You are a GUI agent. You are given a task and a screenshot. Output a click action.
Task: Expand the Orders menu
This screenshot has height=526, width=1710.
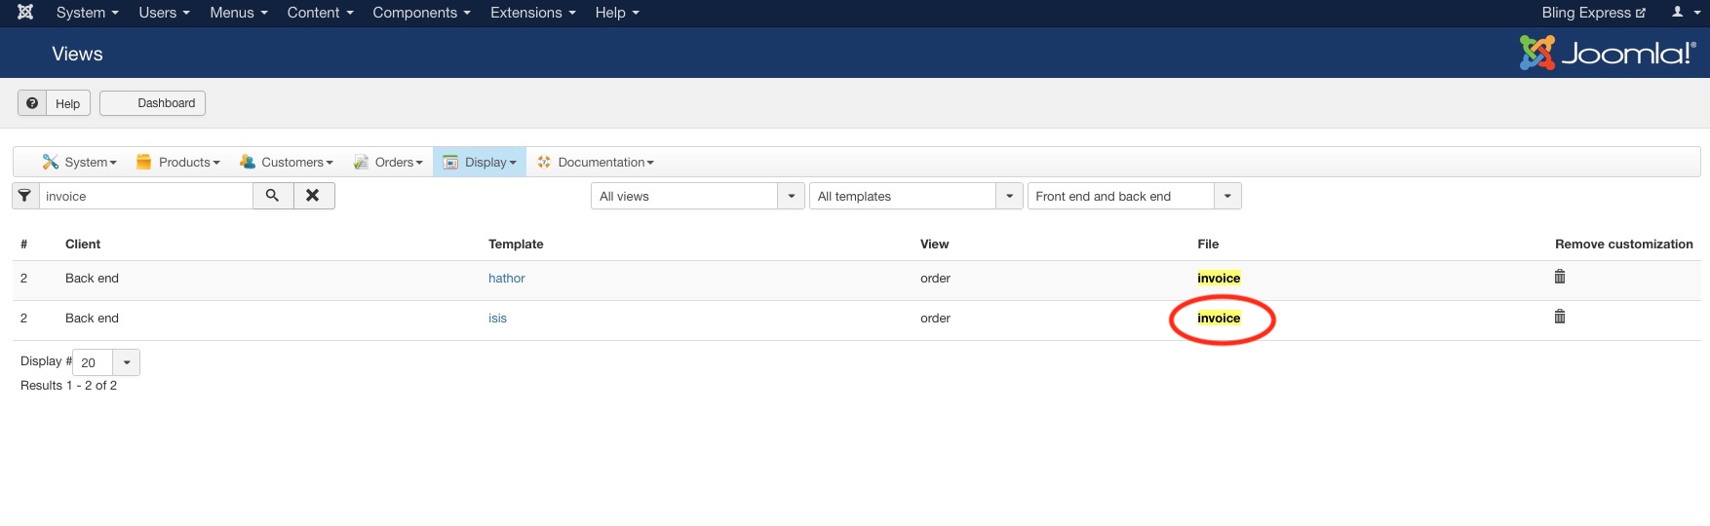click(x=388, y=162)
